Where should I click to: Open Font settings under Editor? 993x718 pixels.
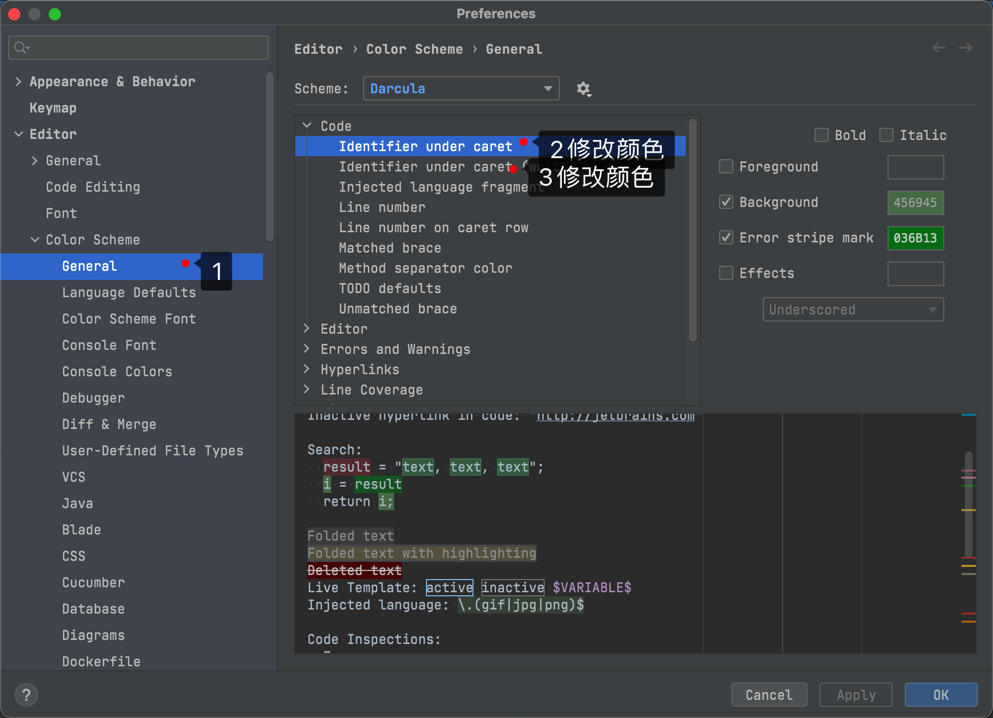click(x=61, y=213)
